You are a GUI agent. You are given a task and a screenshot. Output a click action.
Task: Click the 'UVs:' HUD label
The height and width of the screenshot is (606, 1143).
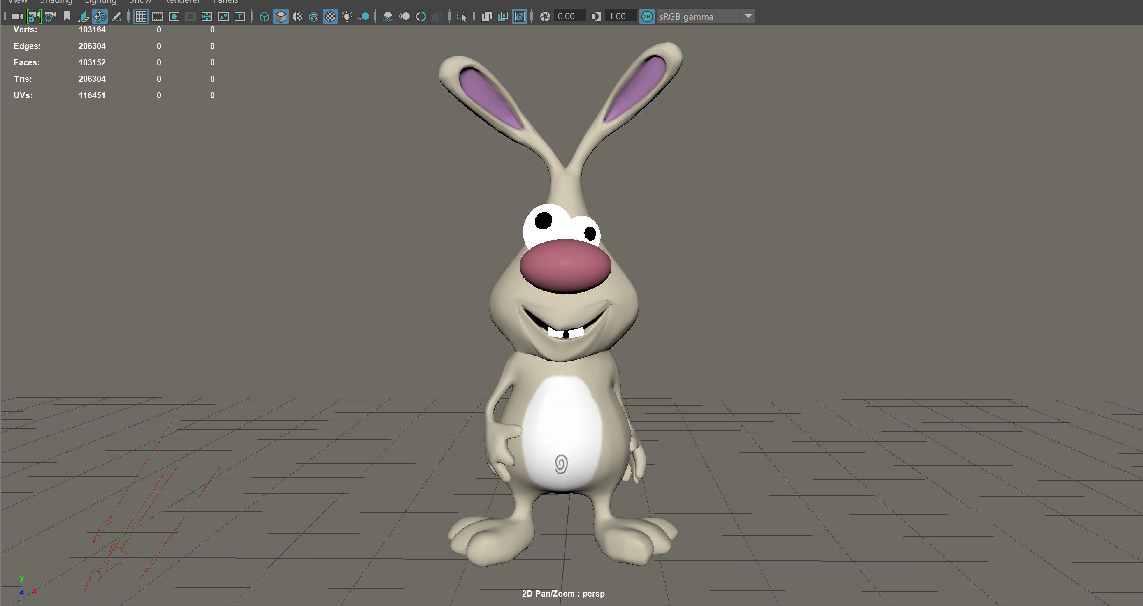pyautogui.click(x=23, y=95)
